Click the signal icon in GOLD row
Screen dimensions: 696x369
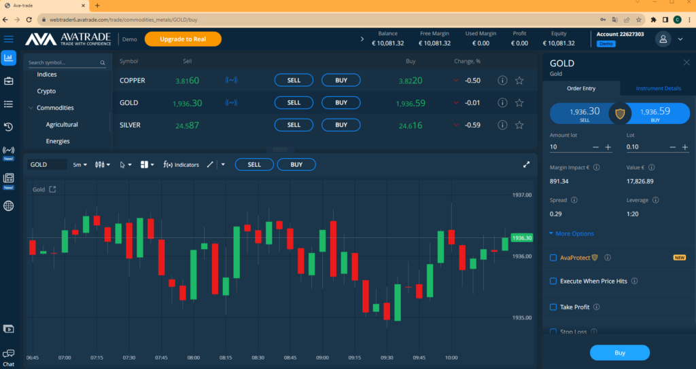click(x=231, y=103)
